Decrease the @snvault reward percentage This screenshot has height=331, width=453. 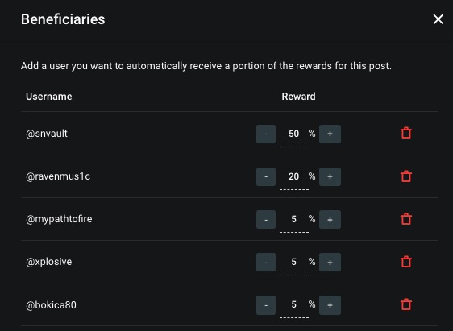pos(266,134)
